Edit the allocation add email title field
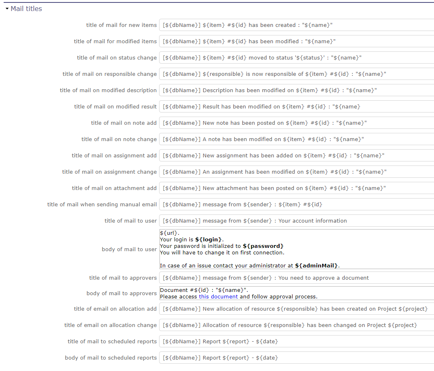 tap(286, 309)
